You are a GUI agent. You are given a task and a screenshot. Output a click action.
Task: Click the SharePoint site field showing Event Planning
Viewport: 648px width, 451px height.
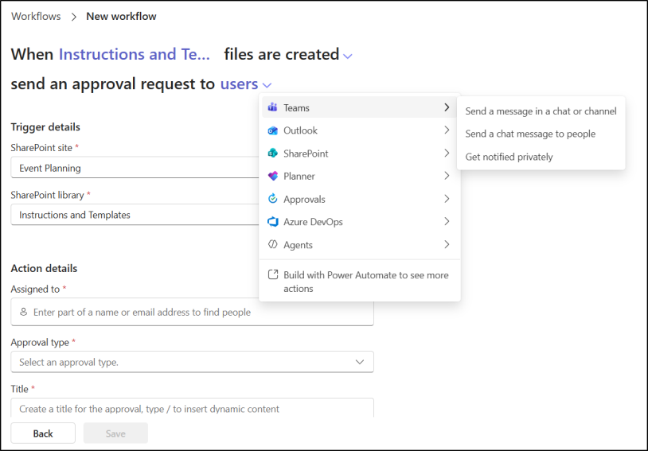click(135, 168)
